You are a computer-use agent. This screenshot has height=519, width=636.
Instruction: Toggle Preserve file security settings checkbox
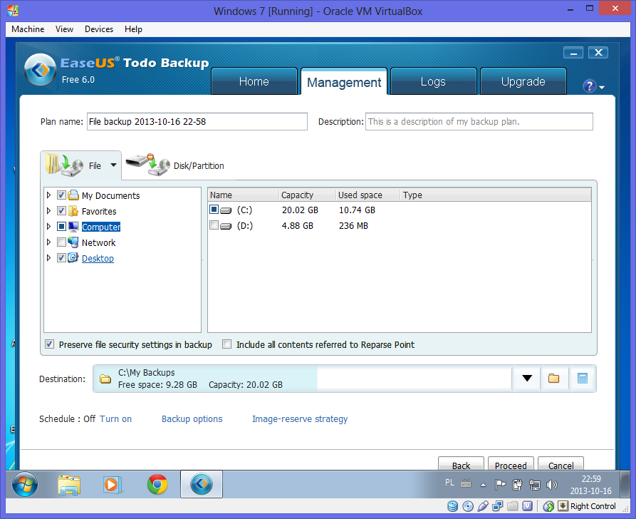[49, 344]
